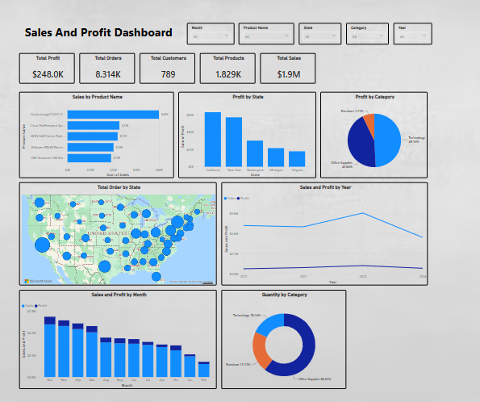Viewport: 480px width, 402px height.
Task: Expand the Category slicer dropdown
Action: click(367, 36)
